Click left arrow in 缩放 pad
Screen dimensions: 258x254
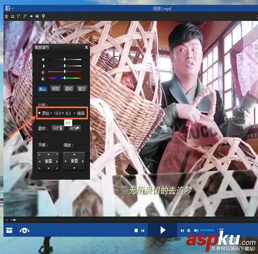(66, 161)
